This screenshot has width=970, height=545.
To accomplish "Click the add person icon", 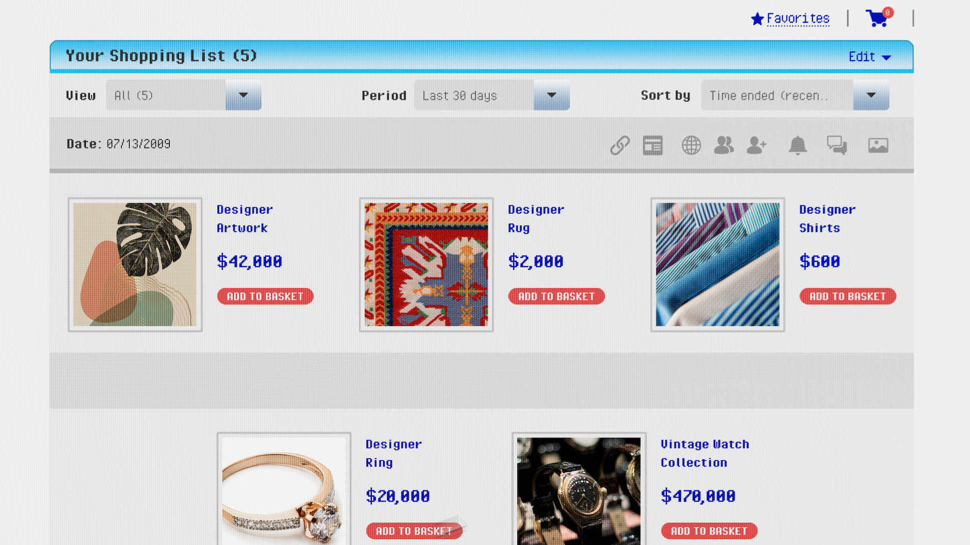I will 756,145.
